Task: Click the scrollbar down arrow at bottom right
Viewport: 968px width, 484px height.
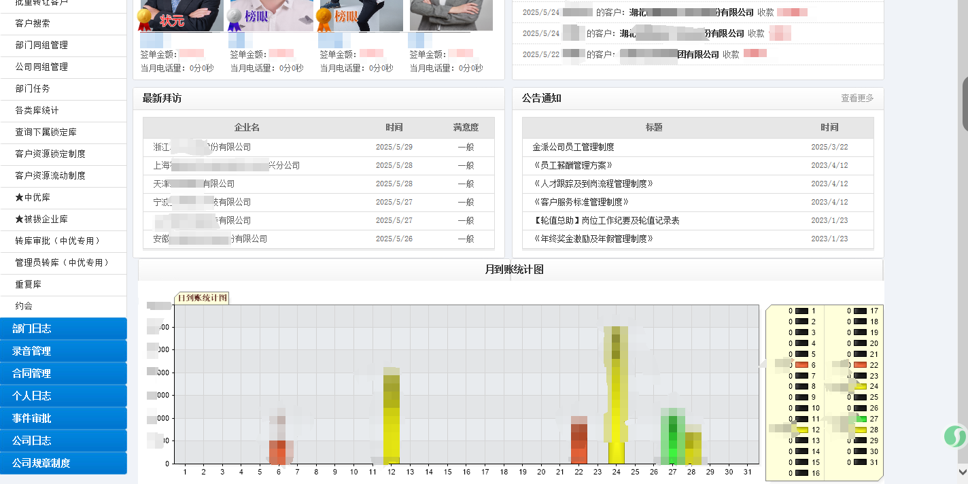Action: [962, 472]
